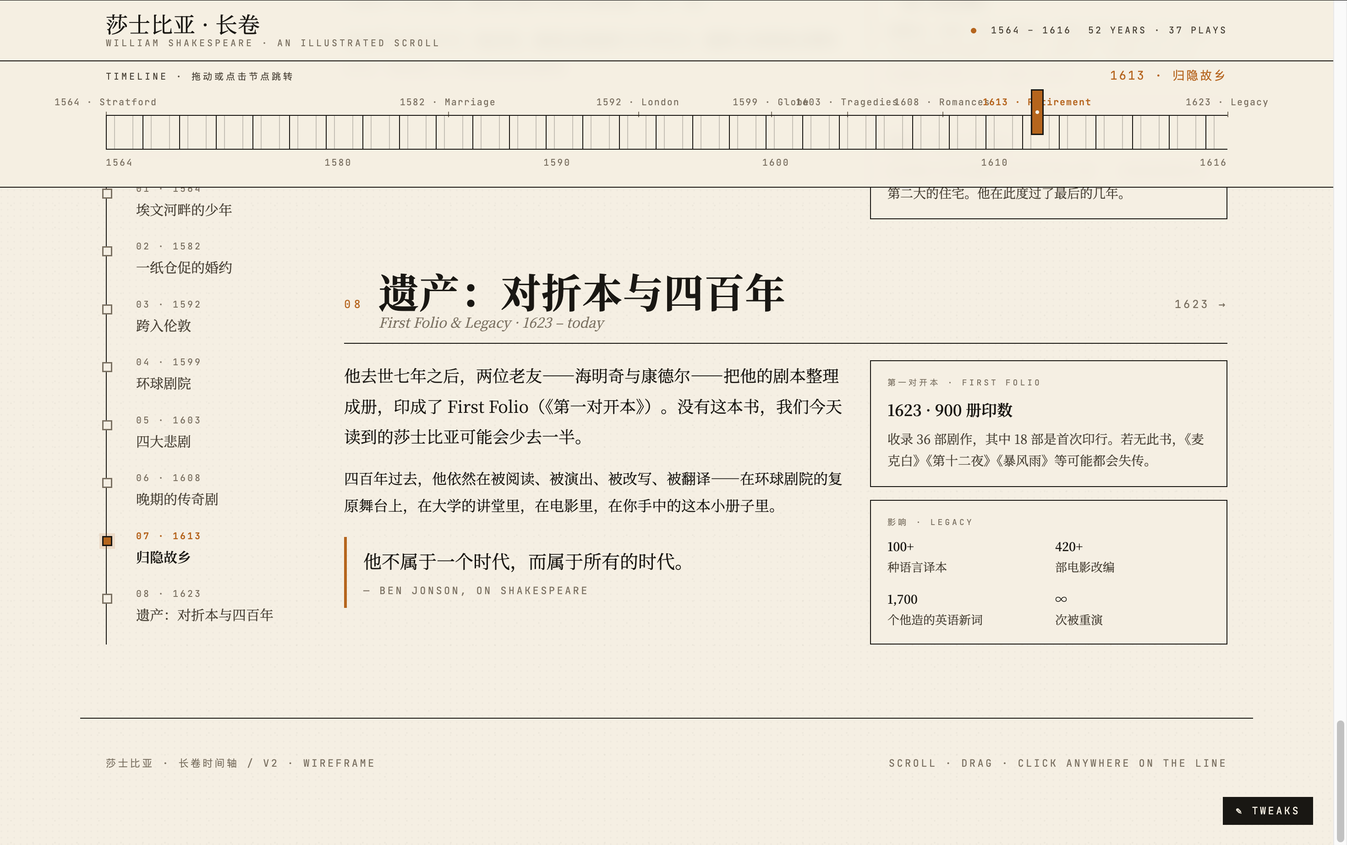Select chapter 02 · 1582 一纸仓促的婚约

point(184,258)
